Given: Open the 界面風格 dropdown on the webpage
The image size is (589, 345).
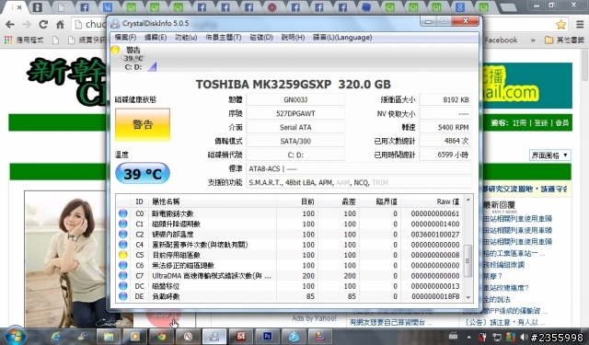Looking at the screenshot, I should [x=550, y=155].
